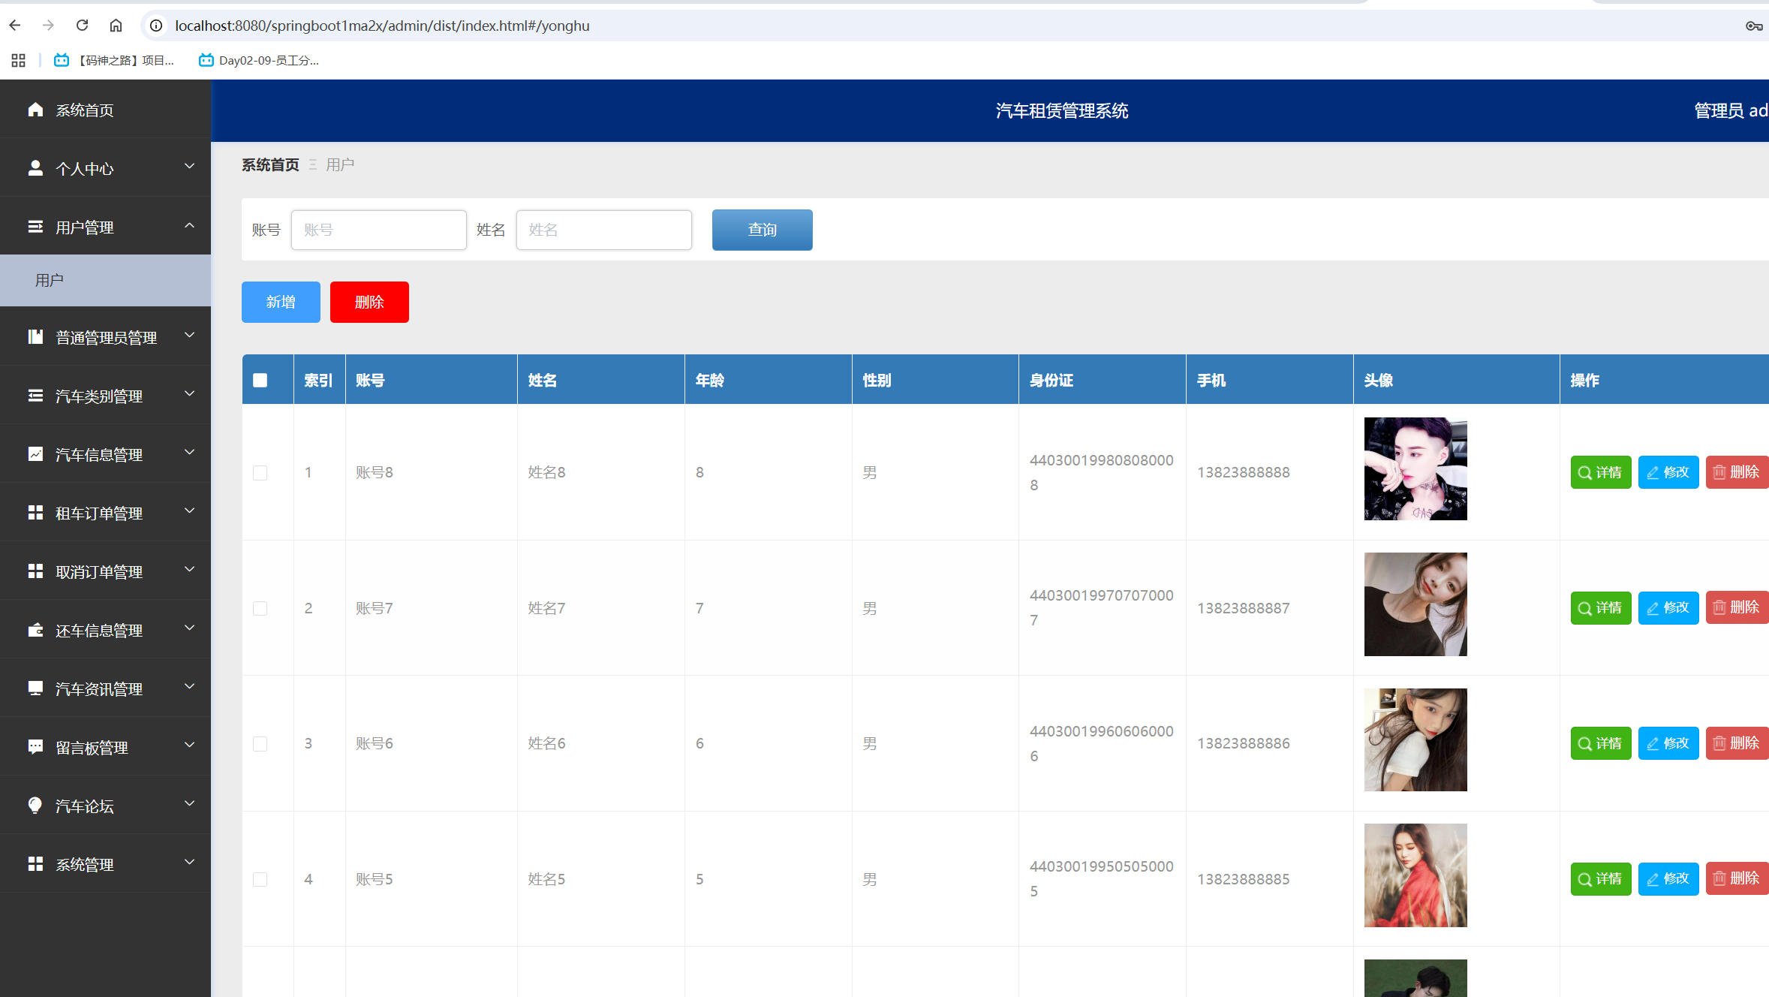1769x997 pixels.
Task: Click the grid icon beside 取消订单管理
Action: coord(35,571)
